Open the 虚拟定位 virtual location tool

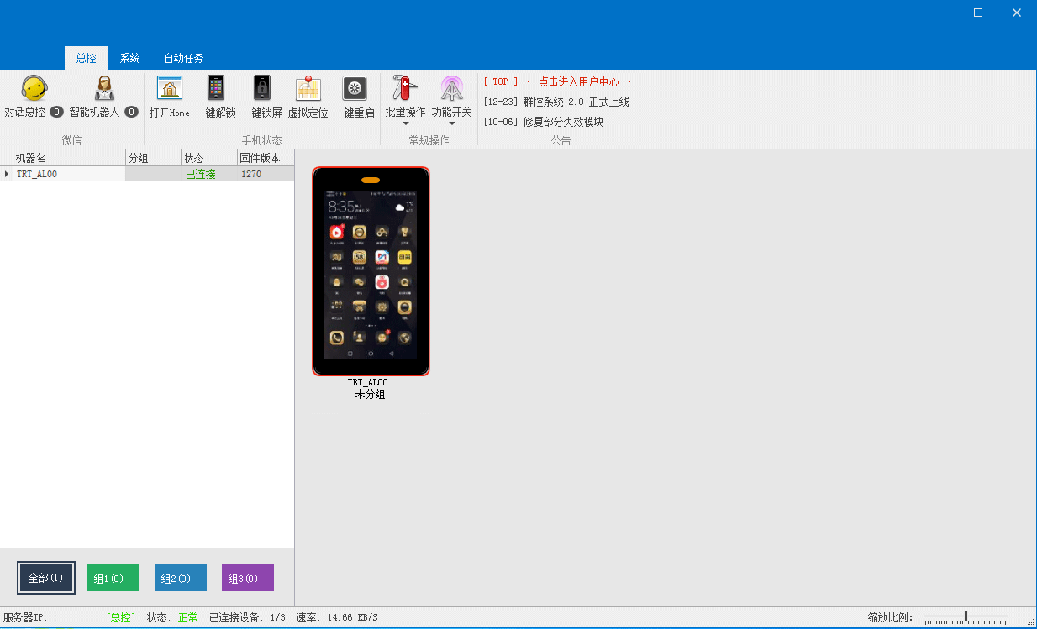tap(308, 92)
